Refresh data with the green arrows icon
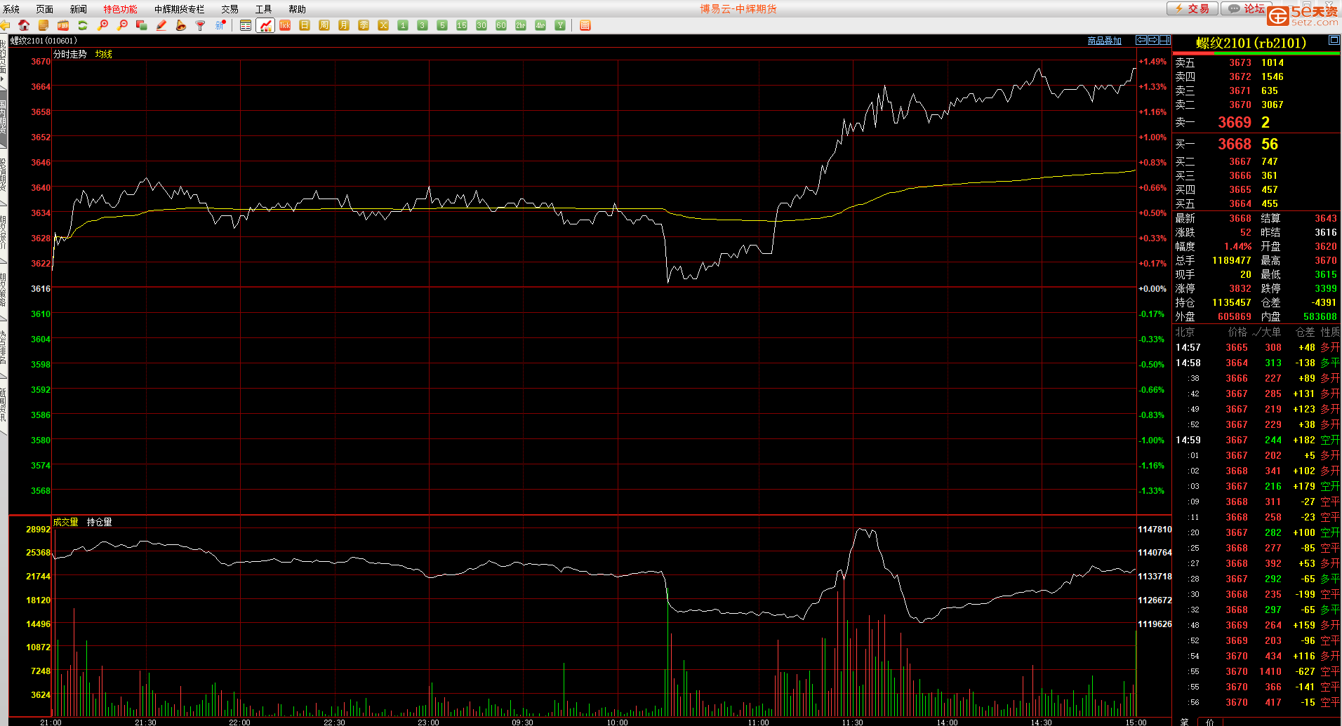The width and height of the screenshot is (1342, 726). 83,25
